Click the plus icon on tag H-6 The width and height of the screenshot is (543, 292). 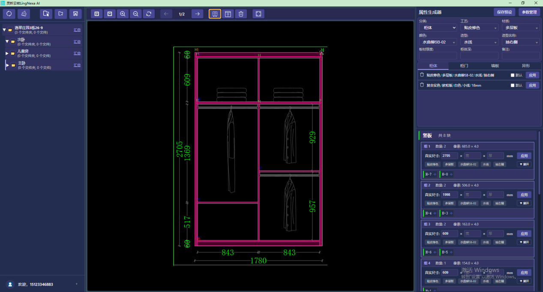coord(435,252)
